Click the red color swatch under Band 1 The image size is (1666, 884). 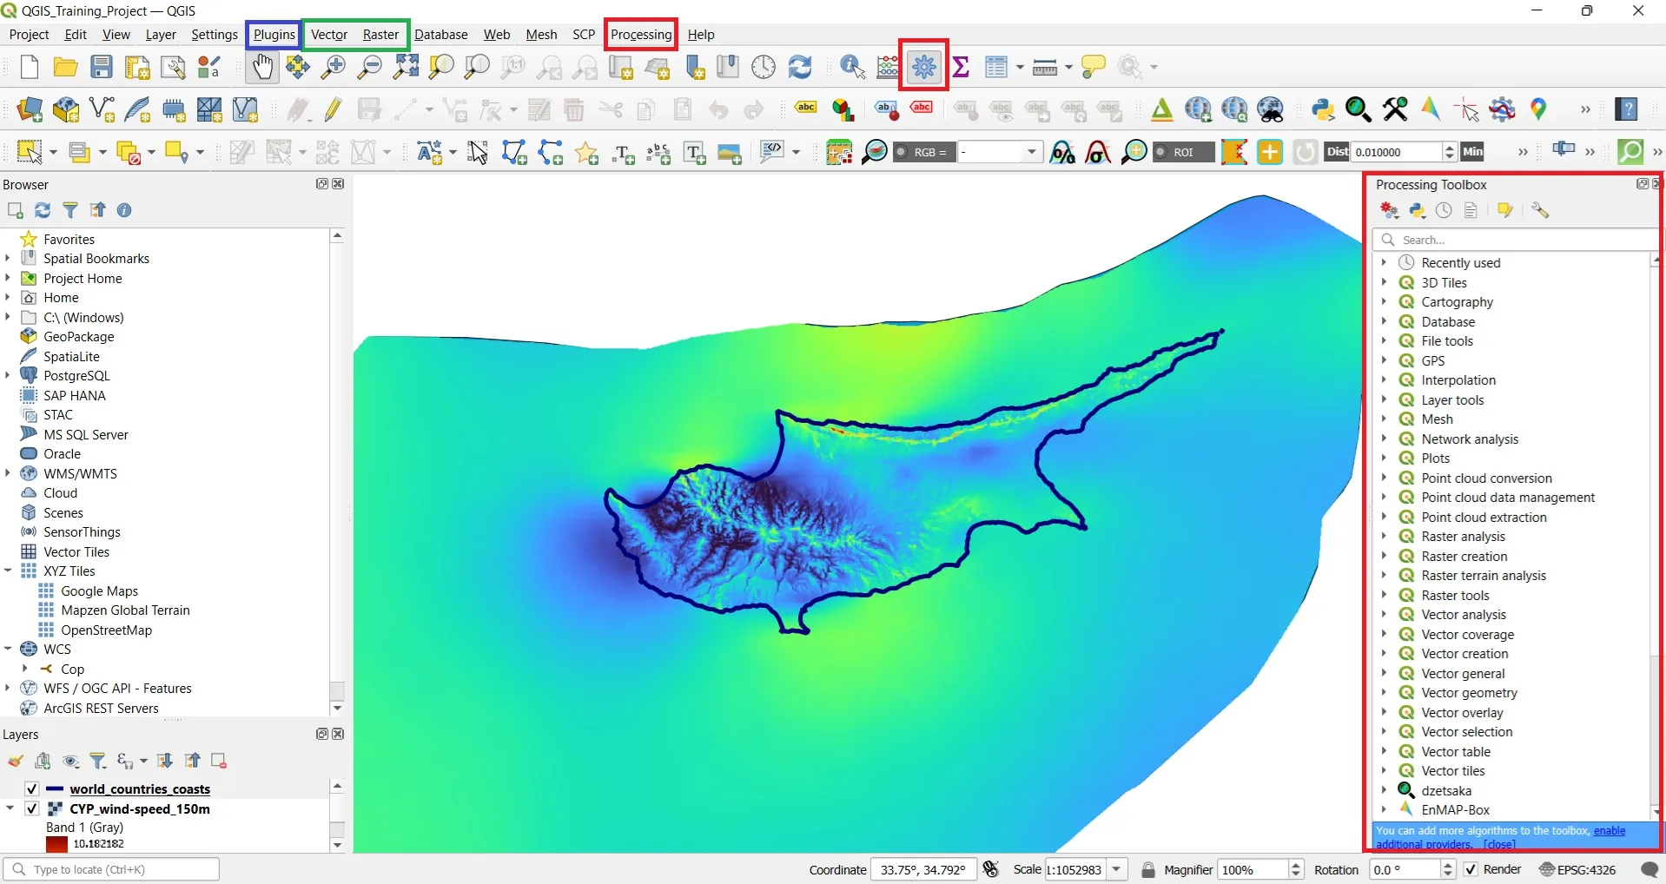pyautogui.click(x=57, y=843)
